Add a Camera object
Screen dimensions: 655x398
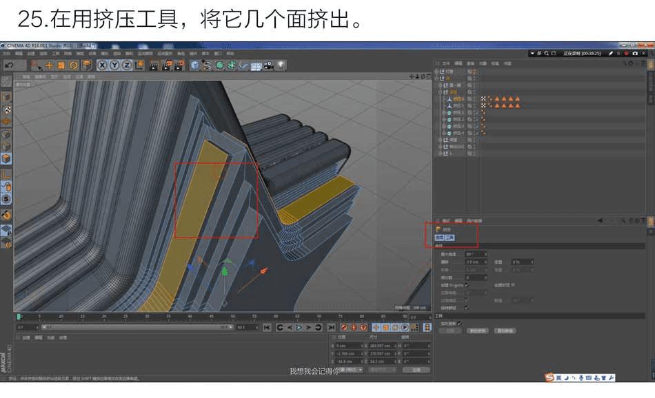[269, 65]
